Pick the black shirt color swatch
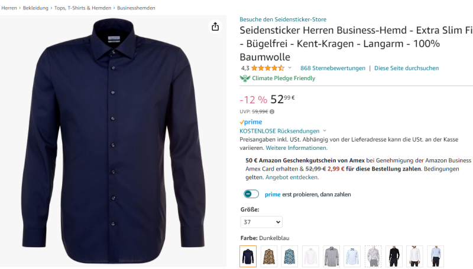 click(394, 256)
